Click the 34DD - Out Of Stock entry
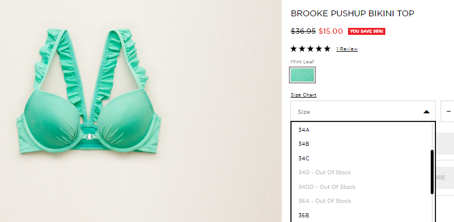 361,187
